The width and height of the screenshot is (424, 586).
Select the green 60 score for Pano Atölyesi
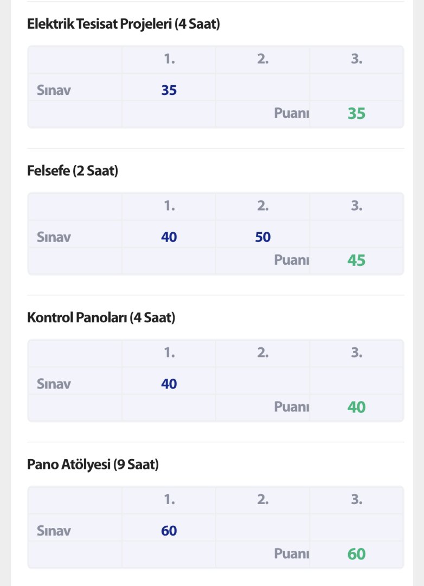point(356,554)
